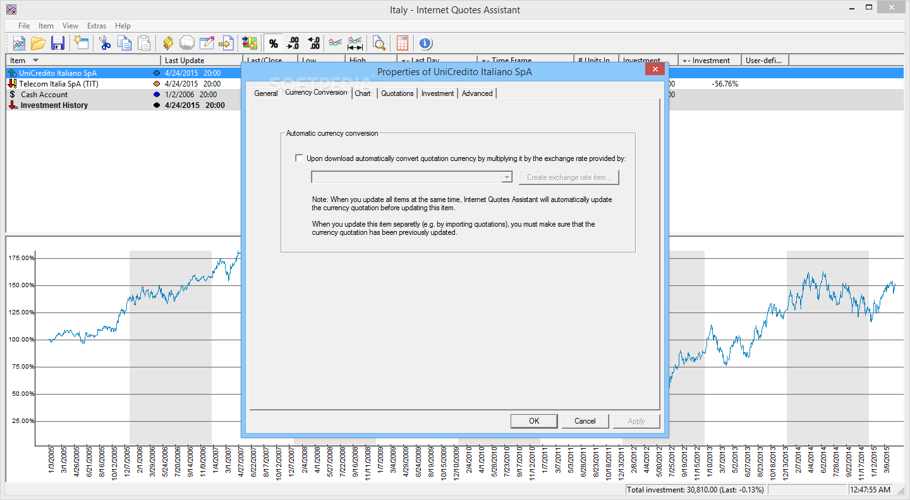The image size is (910, 500).
Task: Close the Properties dialog
Action: pyautogui.click(x=655, y=69)
